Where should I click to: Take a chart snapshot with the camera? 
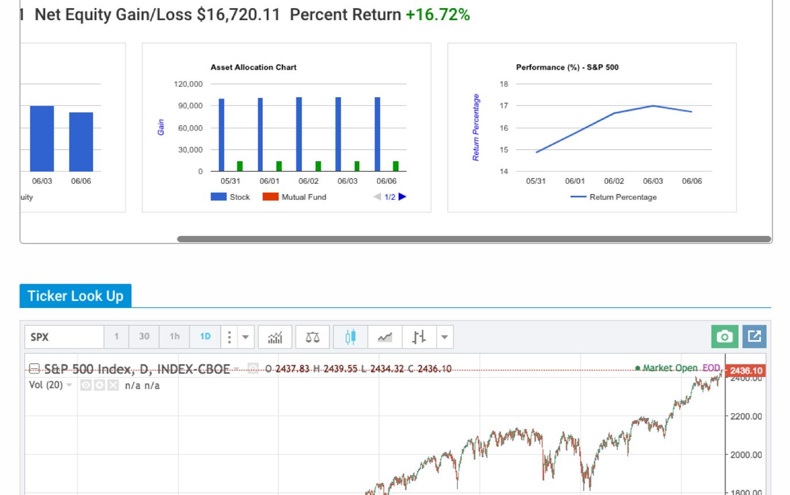click(x=725, y=337)
